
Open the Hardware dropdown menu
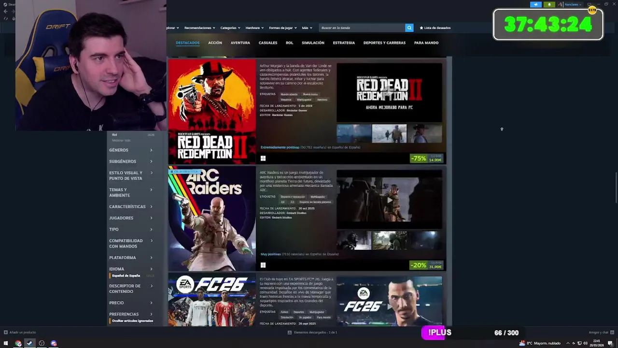click(x=254, y=28)
